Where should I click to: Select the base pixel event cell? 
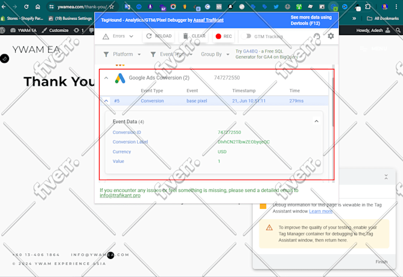(x=197, y=101)
